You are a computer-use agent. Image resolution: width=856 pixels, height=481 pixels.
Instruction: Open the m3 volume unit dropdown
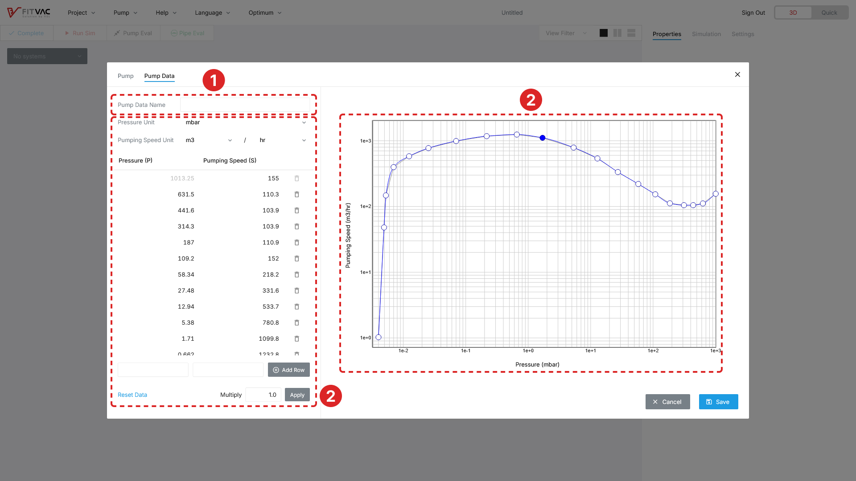point(209,140)
